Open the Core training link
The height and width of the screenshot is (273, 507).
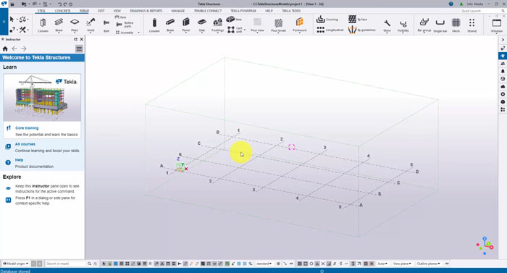click(x=27, y=128)
